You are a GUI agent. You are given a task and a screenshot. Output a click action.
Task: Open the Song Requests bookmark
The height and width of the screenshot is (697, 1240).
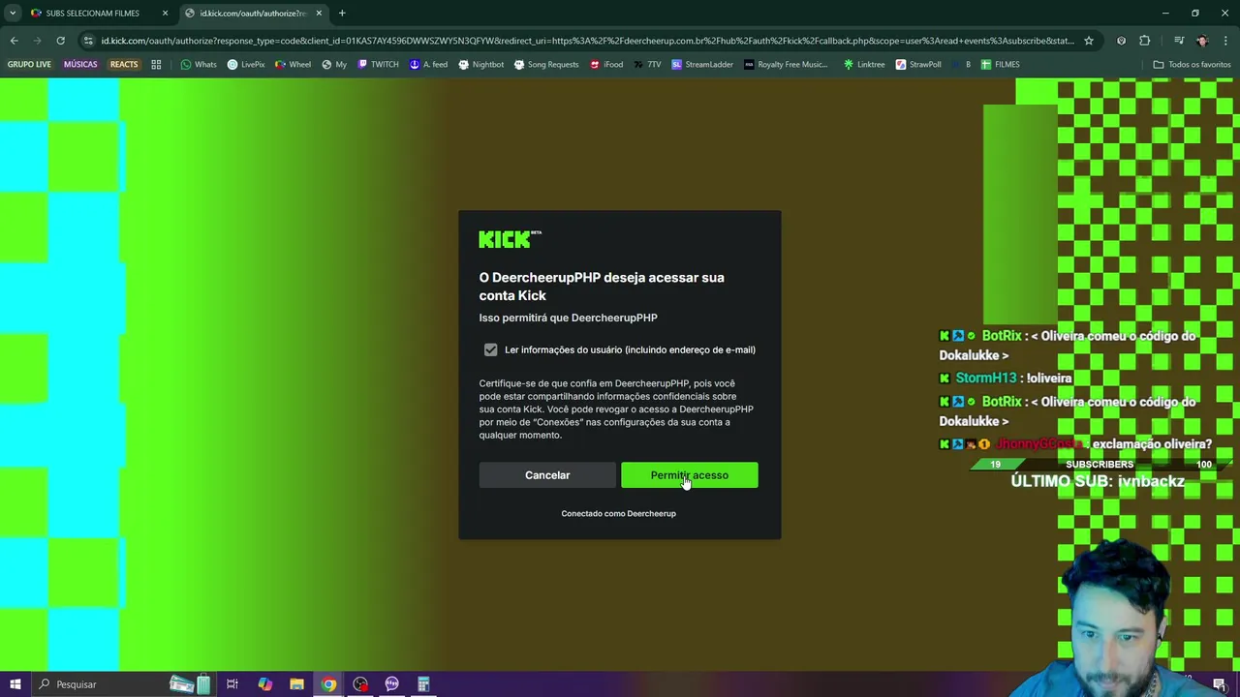click(545, 65)
